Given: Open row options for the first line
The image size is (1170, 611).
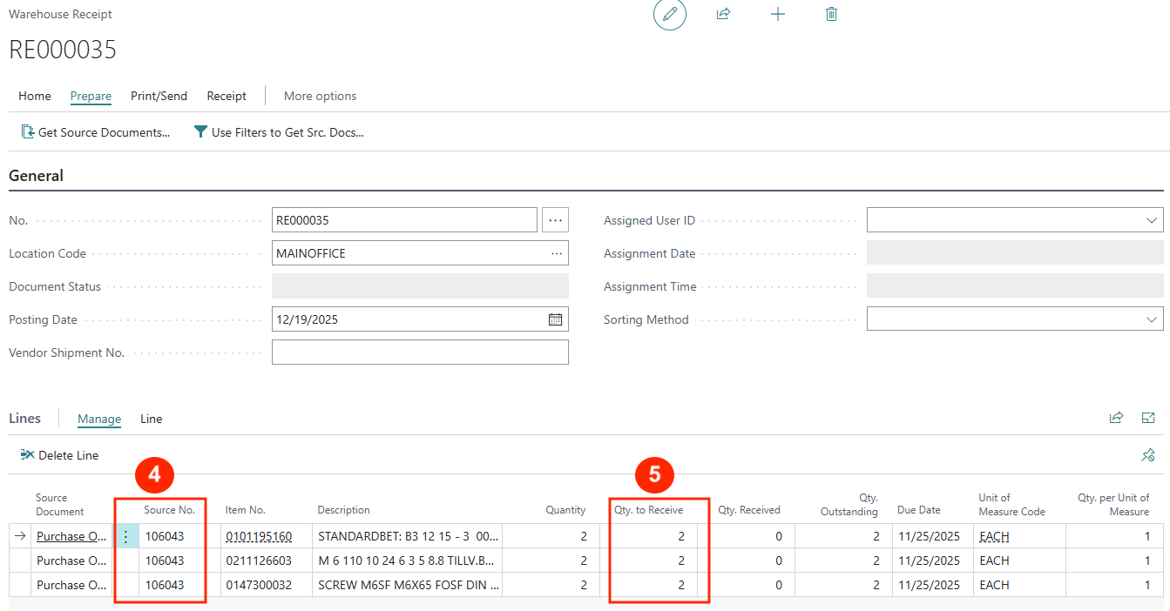Looking at the screenshot, I should (x=126, y=537).
